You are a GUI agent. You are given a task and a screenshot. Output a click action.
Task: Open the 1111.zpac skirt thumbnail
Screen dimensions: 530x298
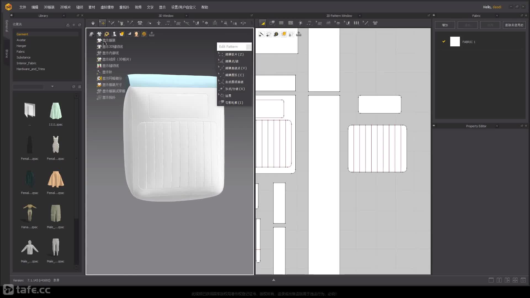pos(56,111)
